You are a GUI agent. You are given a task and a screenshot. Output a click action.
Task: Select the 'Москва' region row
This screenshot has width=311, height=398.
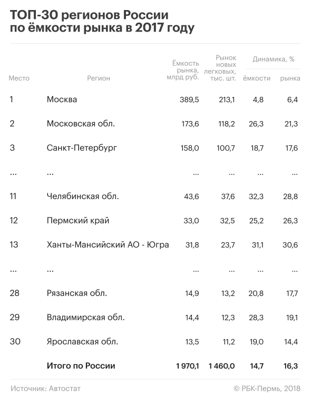(155, 100)
